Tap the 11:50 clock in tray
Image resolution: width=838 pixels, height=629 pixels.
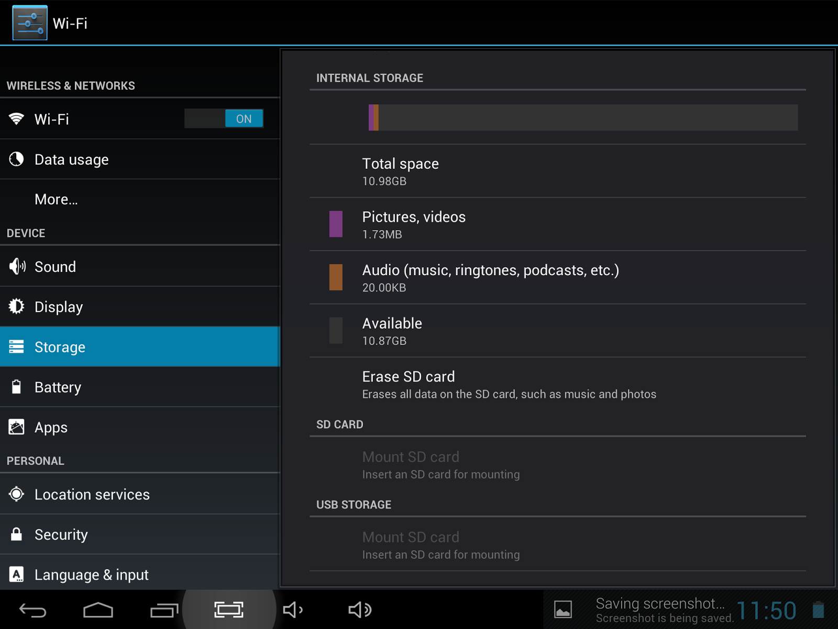[767, 611]
